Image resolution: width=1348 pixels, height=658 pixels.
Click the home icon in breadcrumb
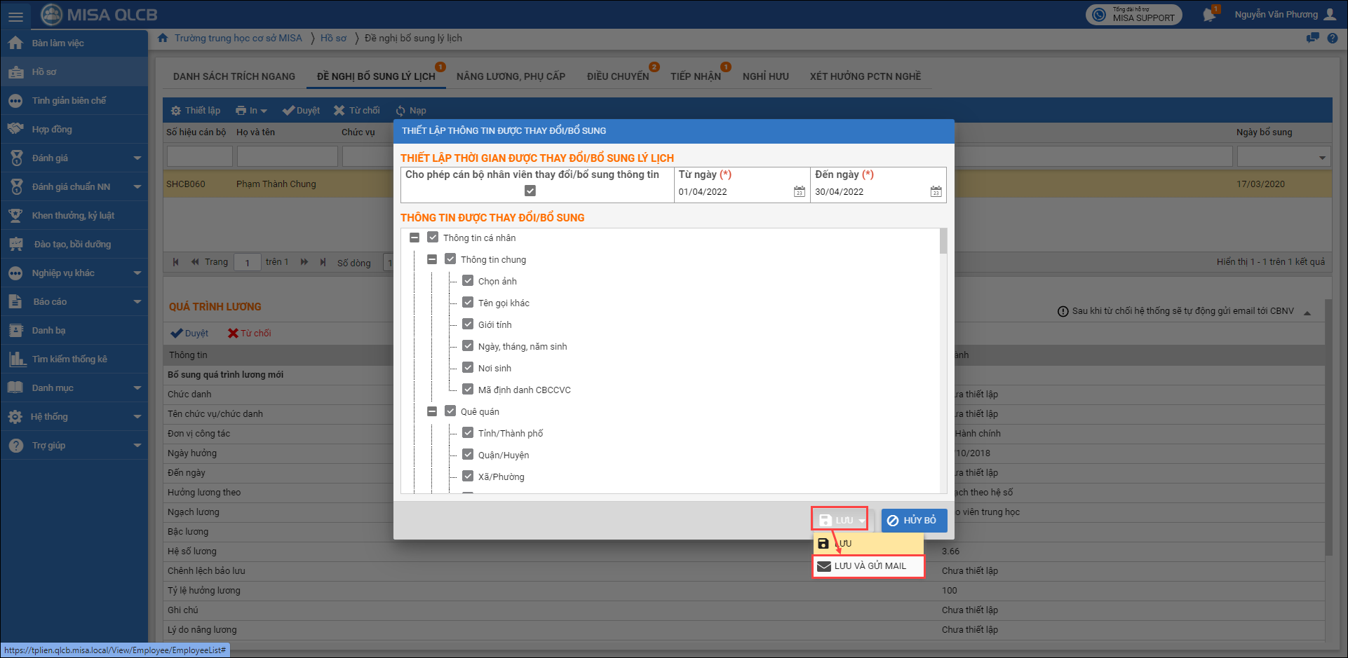pos(163,39)
